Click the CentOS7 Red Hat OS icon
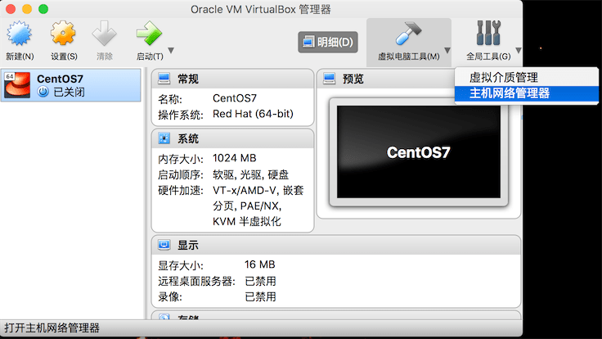This screenshot has height=339, width=602. click(17, 85)
